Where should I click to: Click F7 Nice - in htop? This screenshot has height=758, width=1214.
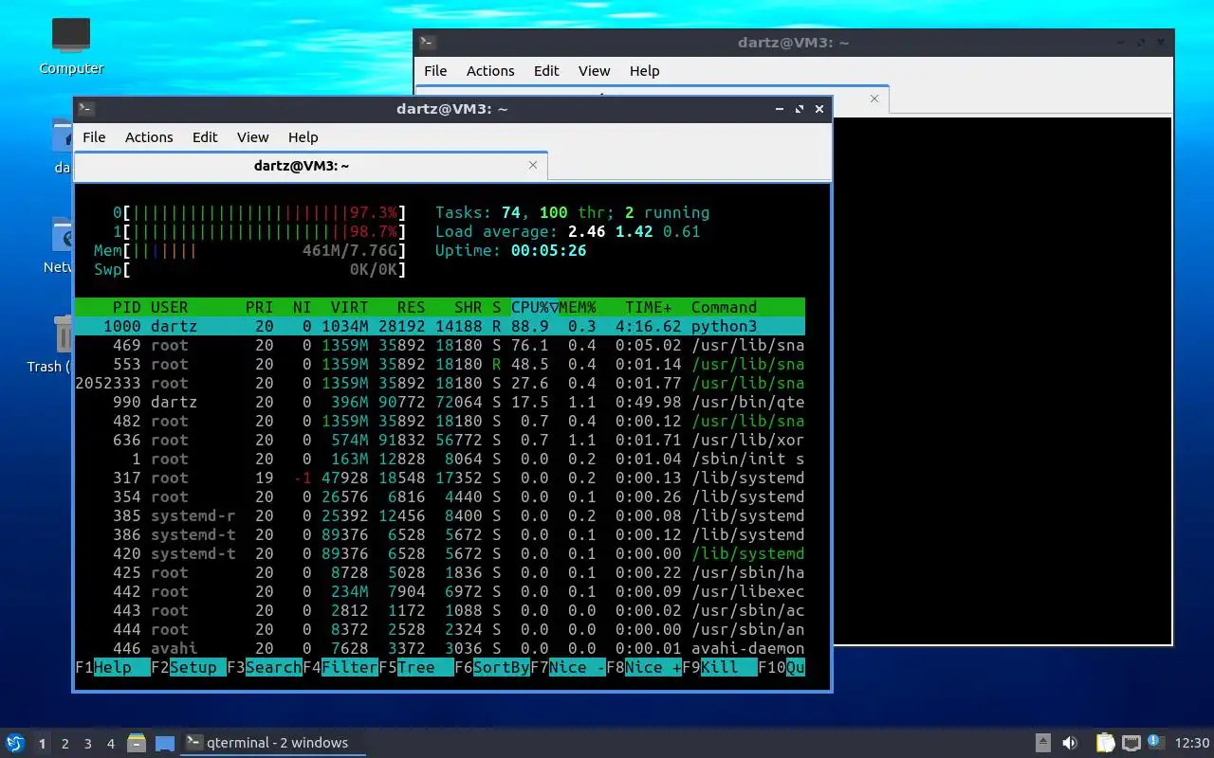[568, 667]
